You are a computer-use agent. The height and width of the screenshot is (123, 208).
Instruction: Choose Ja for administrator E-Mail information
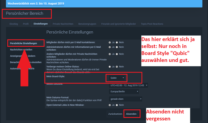click(x=110, y=47)
